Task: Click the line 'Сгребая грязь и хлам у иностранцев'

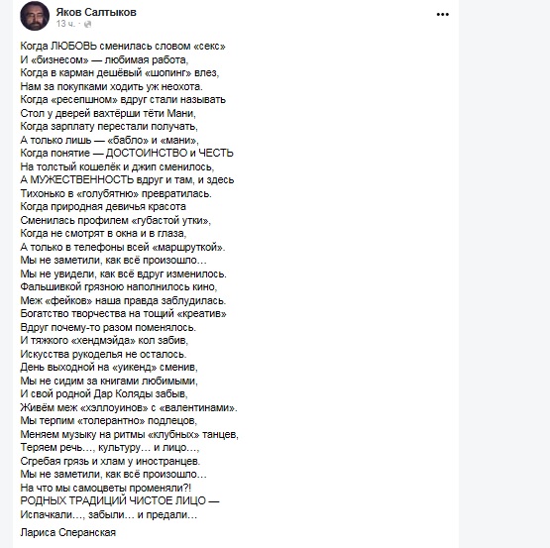Action: (x=110, y=461)
